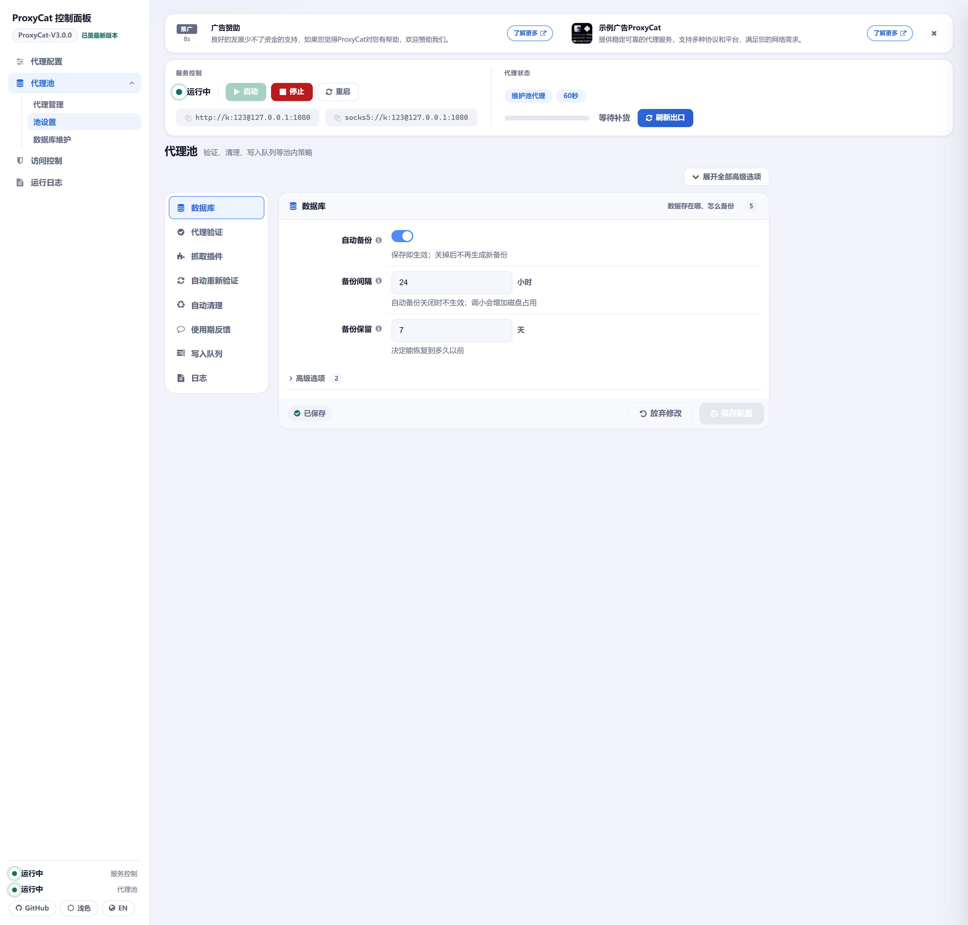The height and width of the screenshot is (925, 968).
Task: Switch to the 日志 settings tab
Action: (216, 378)
